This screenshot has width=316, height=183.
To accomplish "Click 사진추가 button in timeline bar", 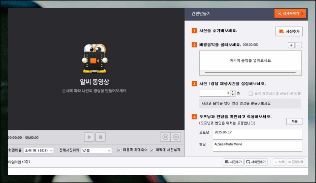I will point(233,162).
